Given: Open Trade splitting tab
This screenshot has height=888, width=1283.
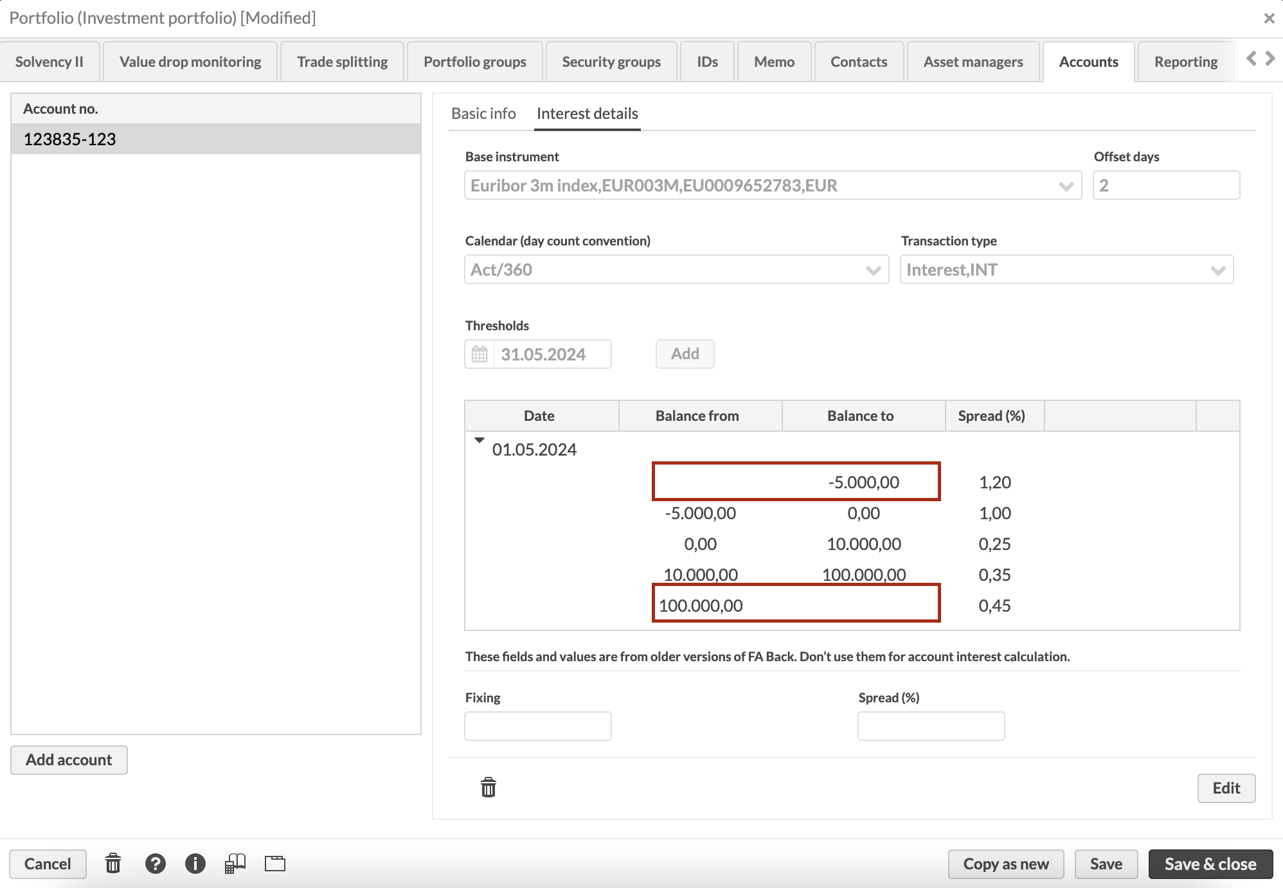Looking at the screenshot, I should tap(342, 62).
